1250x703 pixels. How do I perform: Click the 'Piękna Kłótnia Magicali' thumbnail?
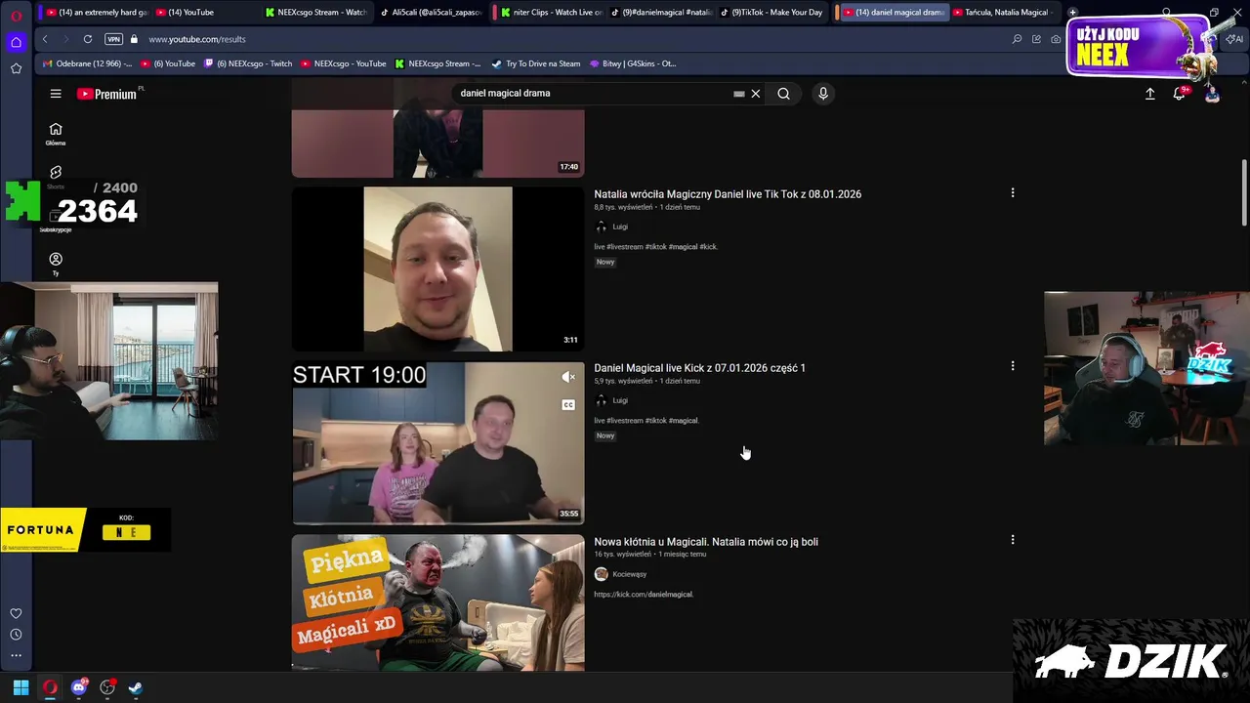[x=437, y=602]
